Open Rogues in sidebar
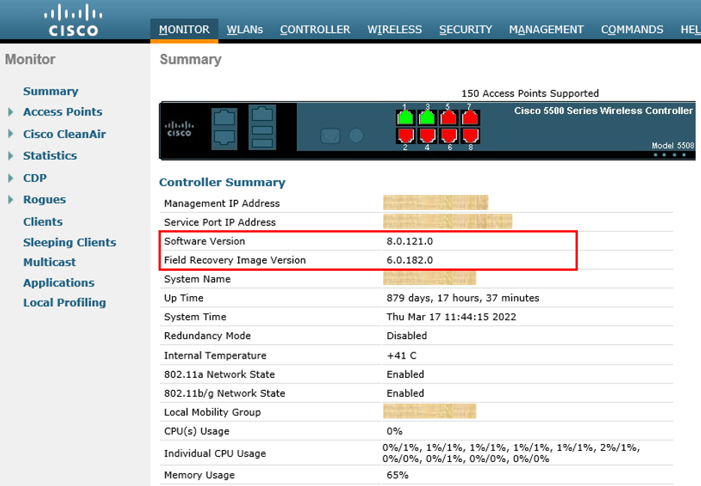The height and width of the screenshot is (486, 701). click(44, 199)
